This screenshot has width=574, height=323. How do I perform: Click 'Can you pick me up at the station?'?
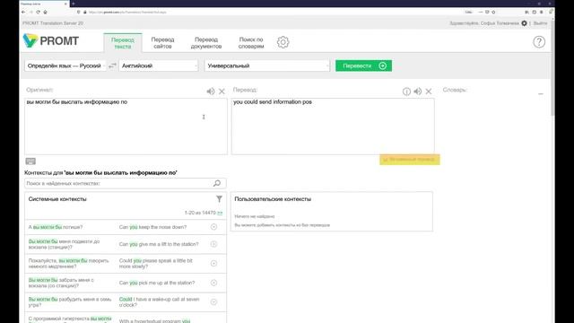(x=157, y=283)
